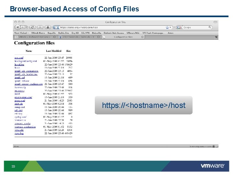Open the vmware.lic link

(20, 120)
